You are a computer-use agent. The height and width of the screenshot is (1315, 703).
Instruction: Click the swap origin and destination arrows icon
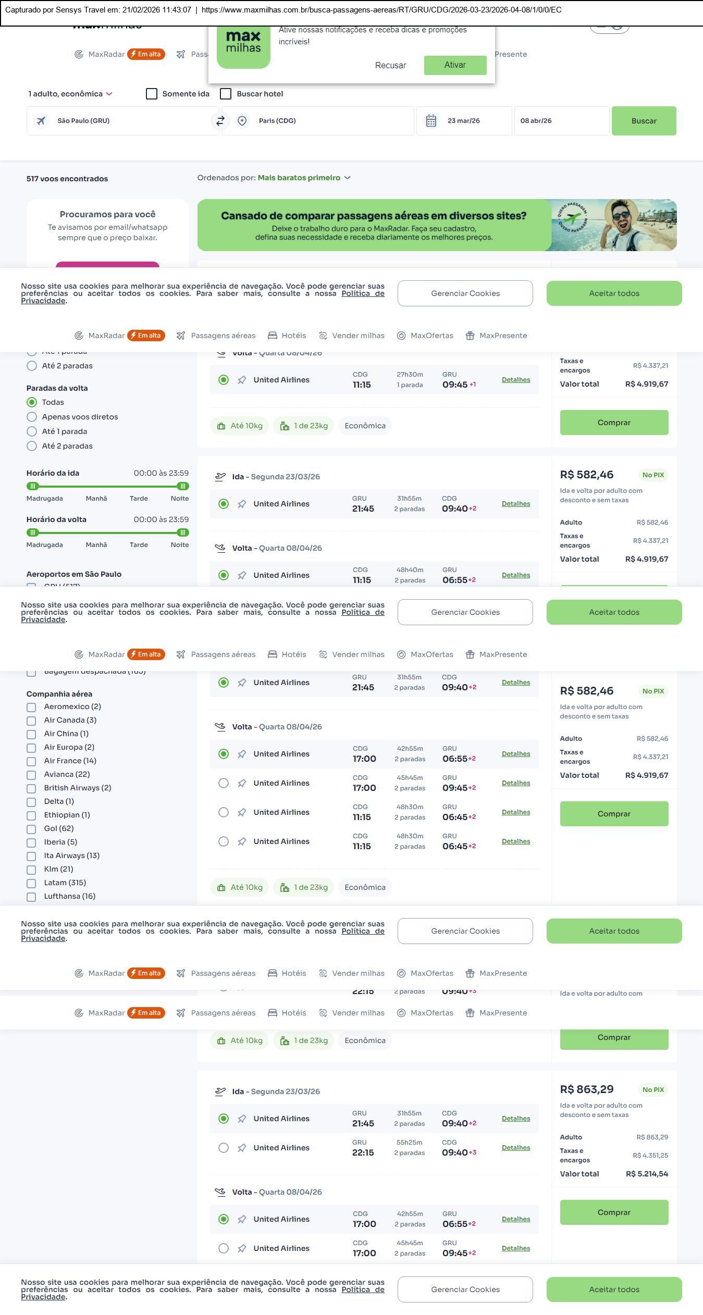(220, 121)
